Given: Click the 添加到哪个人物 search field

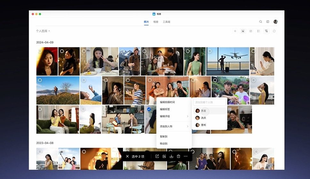Looking at the screenshot, I should (x=210, y=102).
